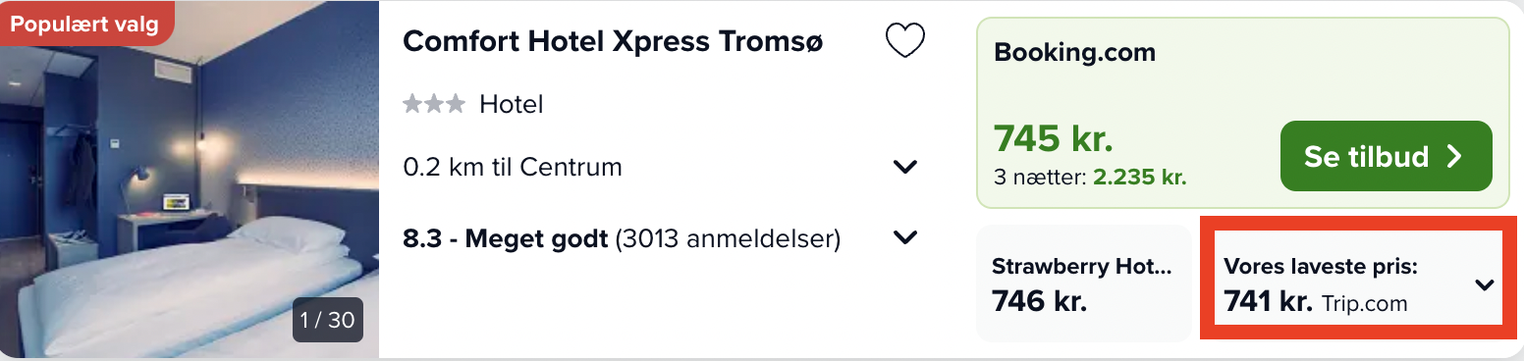Viewport: 1524px width, 361px height.
Task: Save hotel to favorites with heart icon
Action: (905, 41)
